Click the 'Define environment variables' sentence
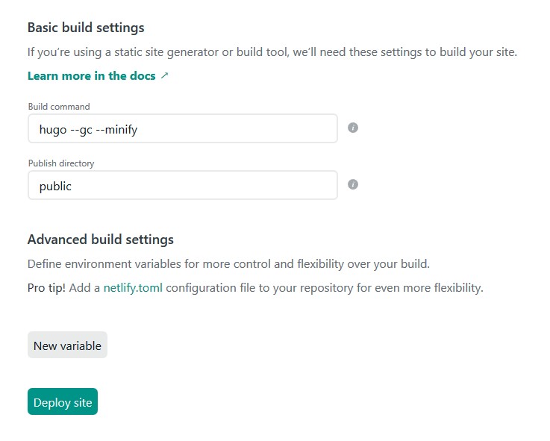The height and width of the screenshot is (441, 550). click(228, 264)
